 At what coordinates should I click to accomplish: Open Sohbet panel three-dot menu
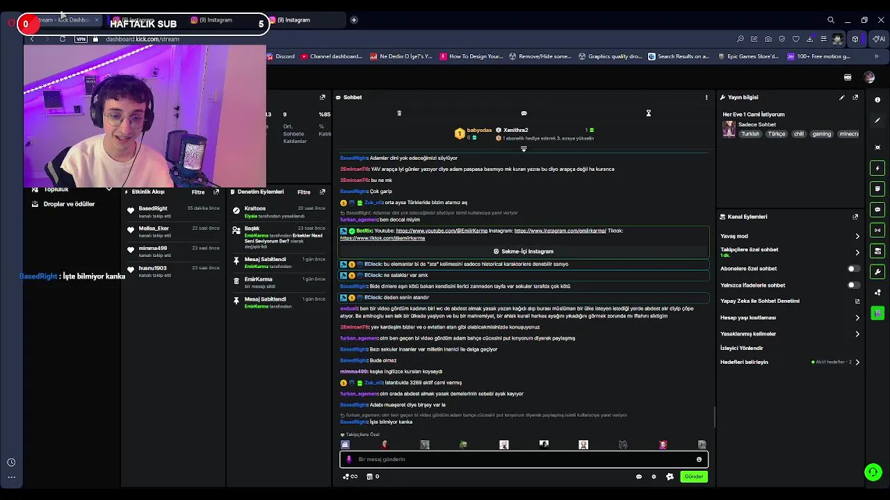click(x=706, y=97)
